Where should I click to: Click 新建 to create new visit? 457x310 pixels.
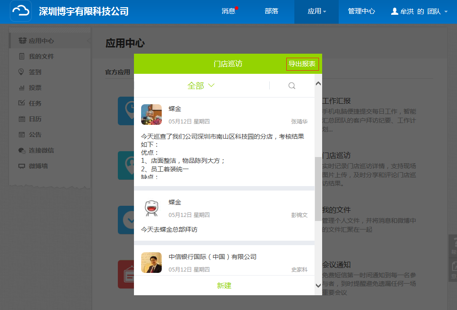pos(224,285)
